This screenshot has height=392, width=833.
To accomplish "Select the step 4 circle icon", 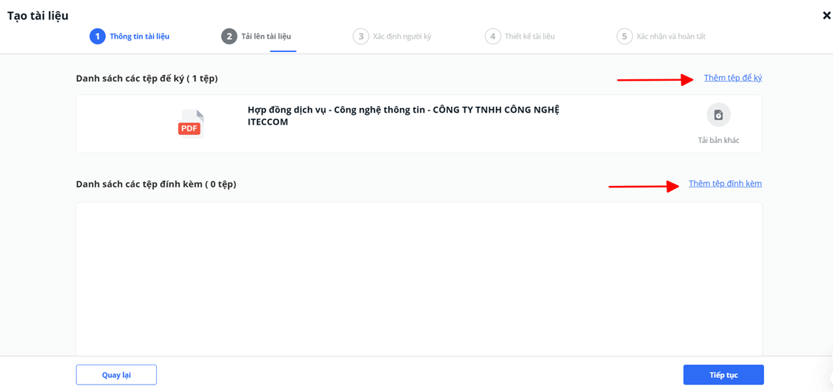I will click(x=492, y=37).
